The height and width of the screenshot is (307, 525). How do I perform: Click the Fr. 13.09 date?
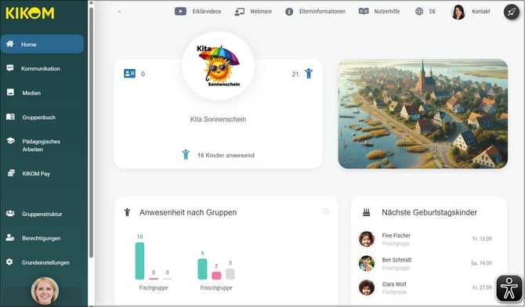pyautogui.click(x=482, y=239)
